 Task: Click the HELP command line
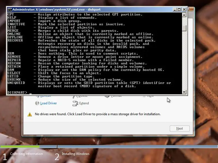[52, 18]
